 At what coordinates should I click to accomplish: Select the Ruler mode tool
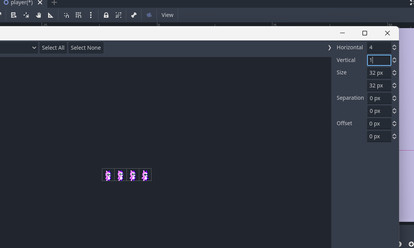coord(51,15)
